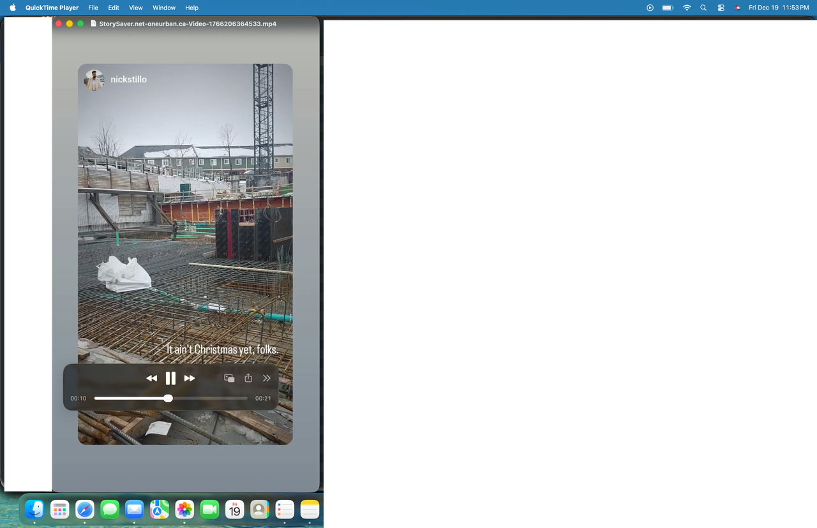
Task: Open Finder from the Dock
Action: point(34,509)
